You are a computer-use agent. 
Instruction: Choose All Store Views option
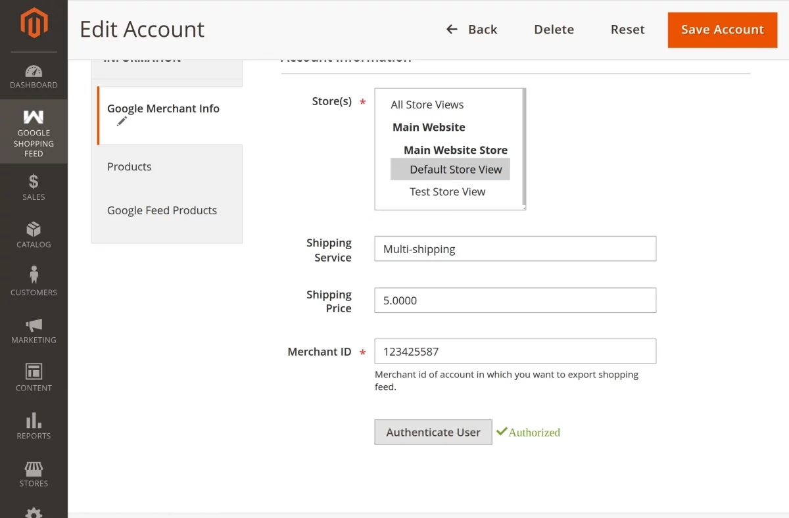tap(427, 105)
